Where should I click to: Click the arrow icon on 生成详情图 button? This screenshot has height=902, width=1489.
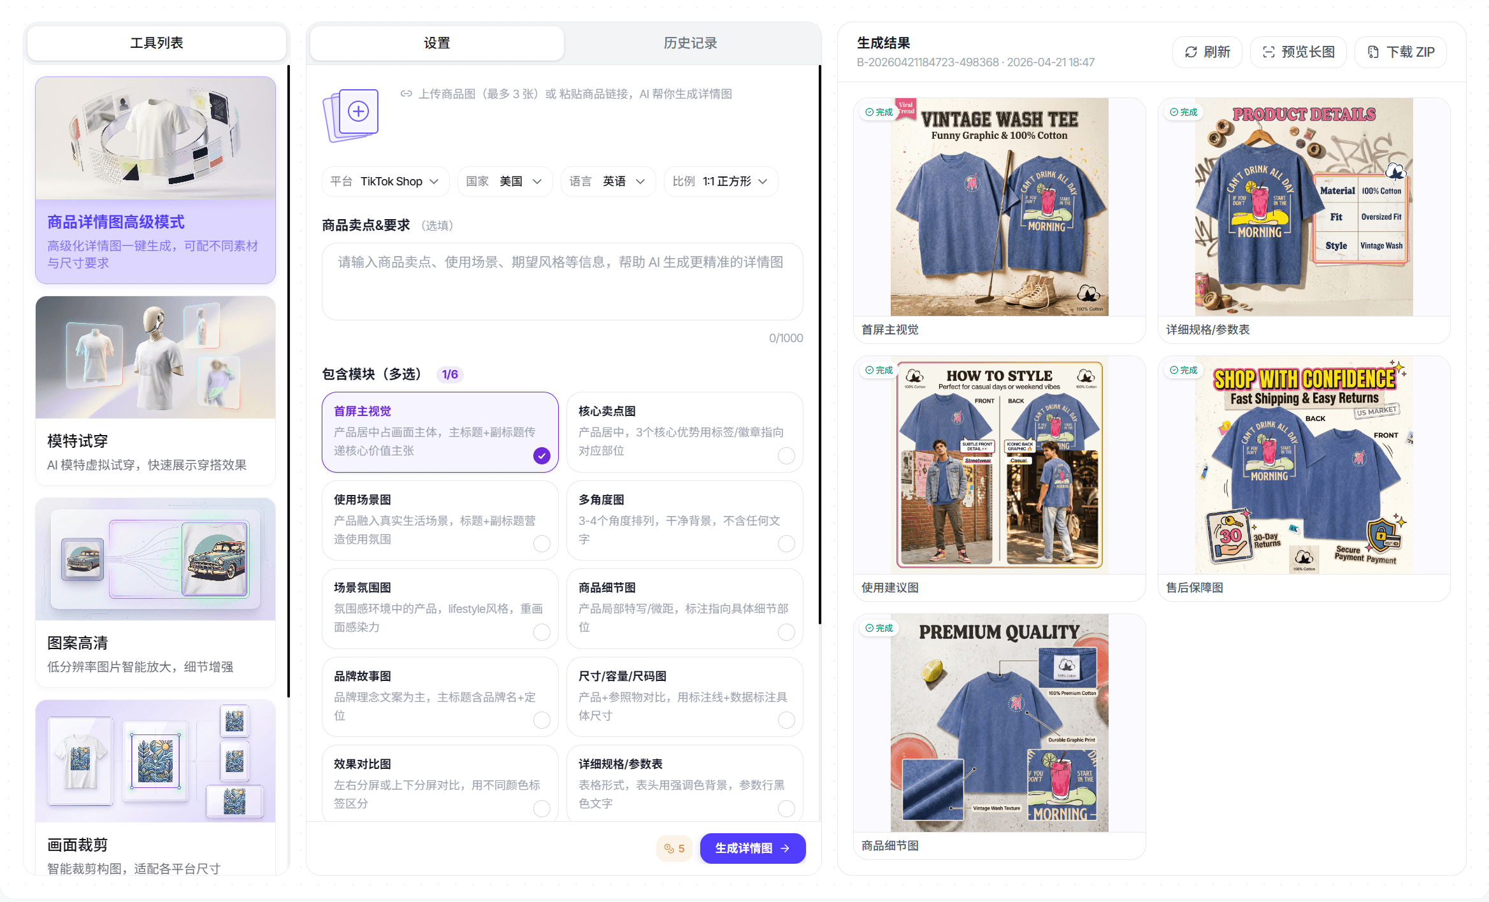785,848
